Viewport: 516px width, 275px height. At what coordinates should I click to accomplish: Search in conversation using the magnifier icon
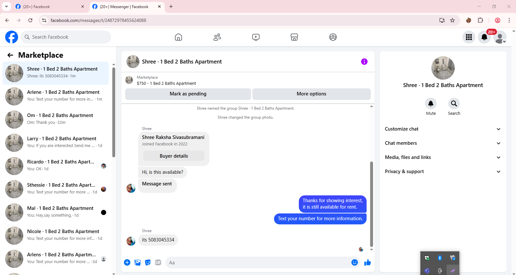click(x=454, y=103)
